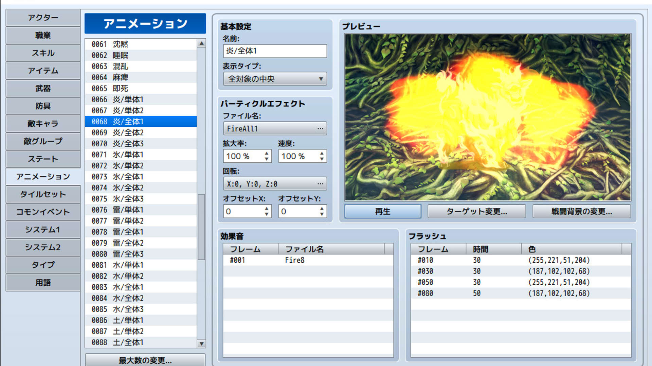Viewport: 652px width, 366px height.
Task: Click 戦闘背景の変更... button
Action: tap(582, 211)
